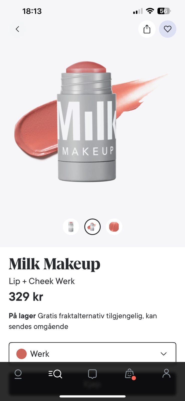185x401 pixels.
Task: Tap the Werk color swatch circle
Action: click(x=21, y=354)
